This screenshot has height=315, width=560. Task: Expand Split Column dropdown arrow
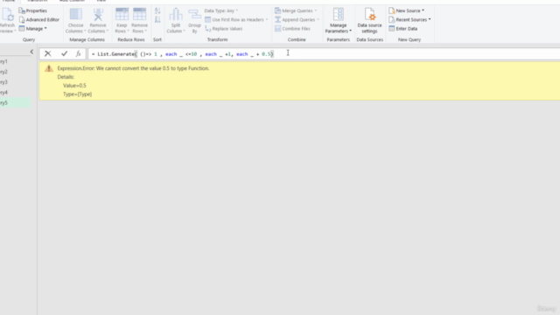coord(184,31)
